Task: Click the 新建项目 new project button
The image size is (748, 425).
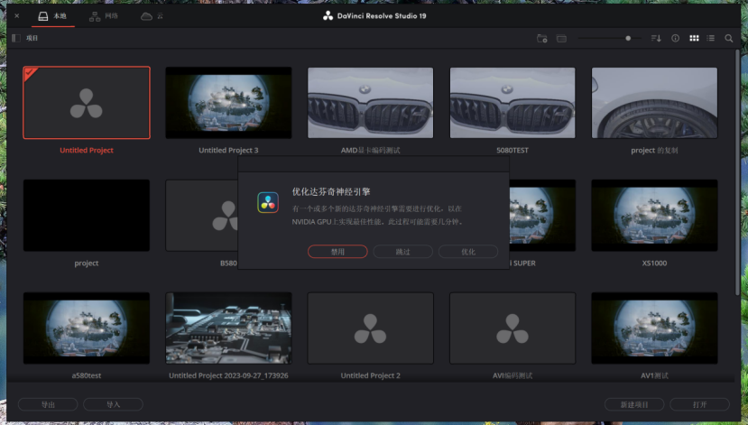Action: pyautogui.click(x=634, y=404)
